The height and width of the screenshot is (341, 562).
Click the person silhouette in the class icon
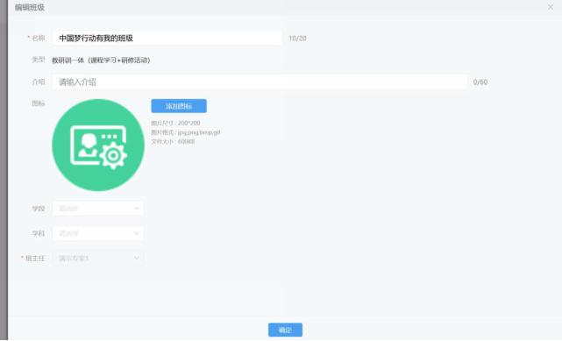(x=89, y=145)
